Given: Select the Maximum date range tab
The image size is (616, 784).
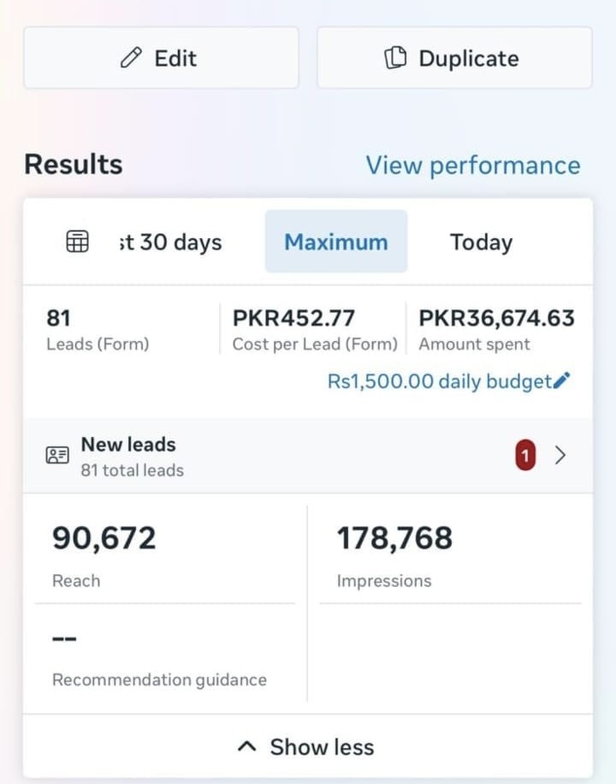Looking at the screenshot, I should (335, 242).
